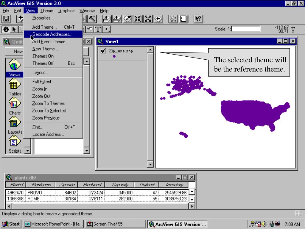
Task: Open Charts in project window
Action: pos(15,106)
